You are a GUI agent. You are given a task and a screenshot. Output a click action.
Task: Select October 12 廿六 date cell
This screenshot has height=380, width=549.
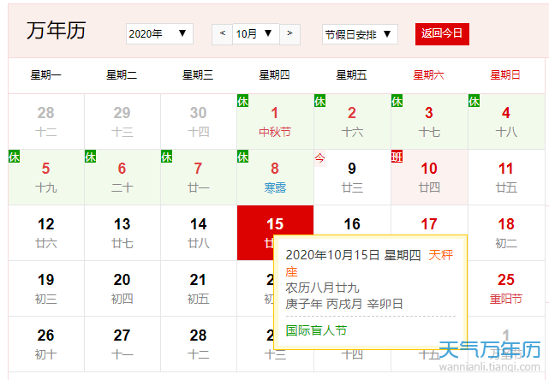coord(46,233)
